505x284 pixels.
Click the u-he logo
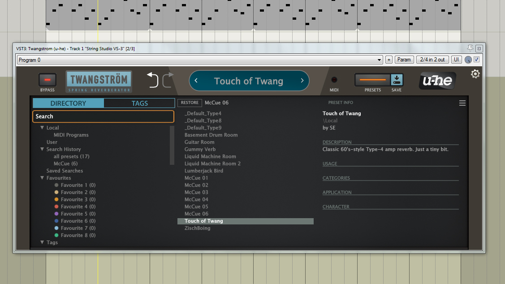438,81
